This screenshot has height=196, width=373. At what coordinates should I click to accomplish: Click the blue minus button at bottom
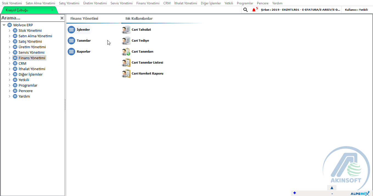coord(332,194)
